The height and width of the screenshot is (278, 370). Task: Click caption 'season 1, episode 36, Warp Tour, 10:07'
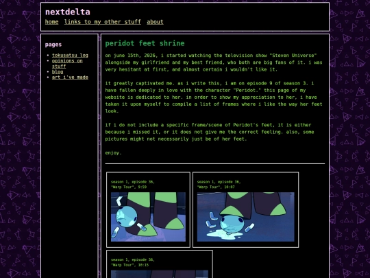219,185
